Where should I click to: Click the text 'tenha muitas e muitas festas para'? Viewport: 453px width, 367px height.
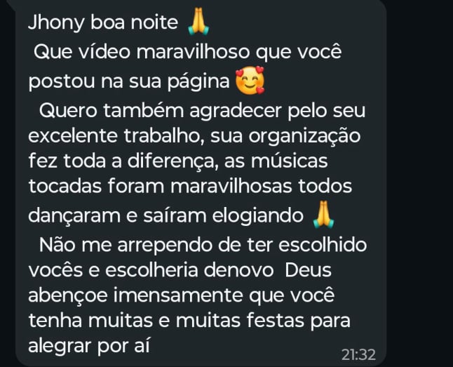189,321
